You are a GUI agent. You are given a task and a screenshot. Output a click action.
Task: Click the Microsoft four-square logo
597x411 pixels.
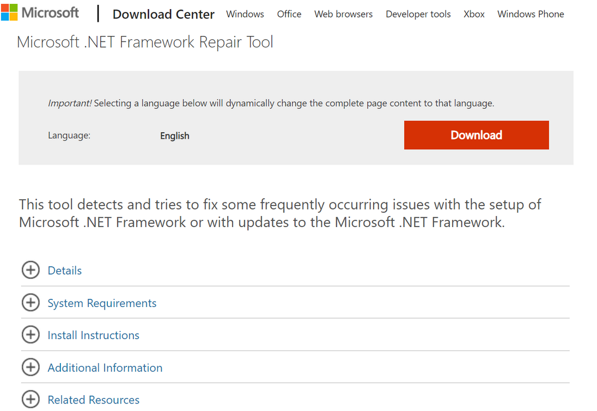[x=9, y=13]
